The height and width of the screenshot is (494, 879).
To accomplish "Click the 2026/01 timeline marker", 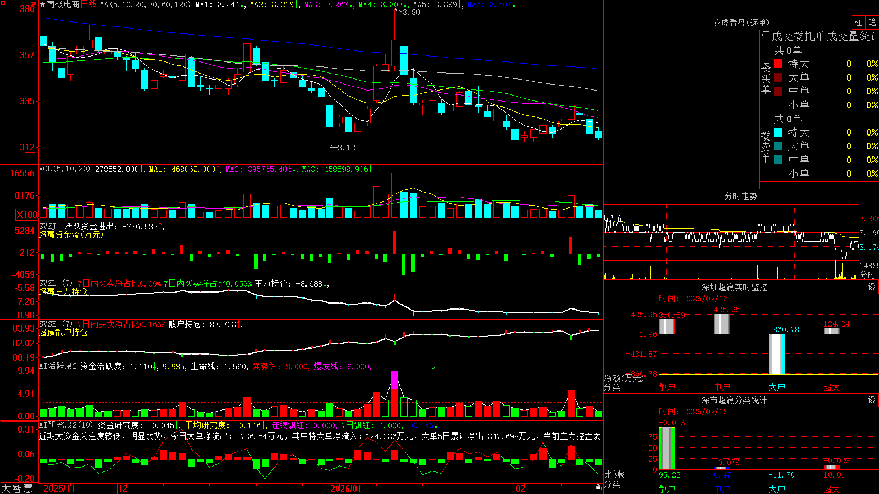I will pos(346,489).
